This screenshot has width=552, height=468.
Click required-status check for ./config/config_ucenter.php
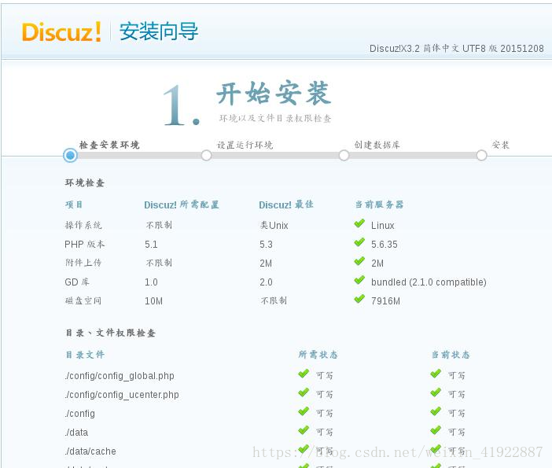304,393
